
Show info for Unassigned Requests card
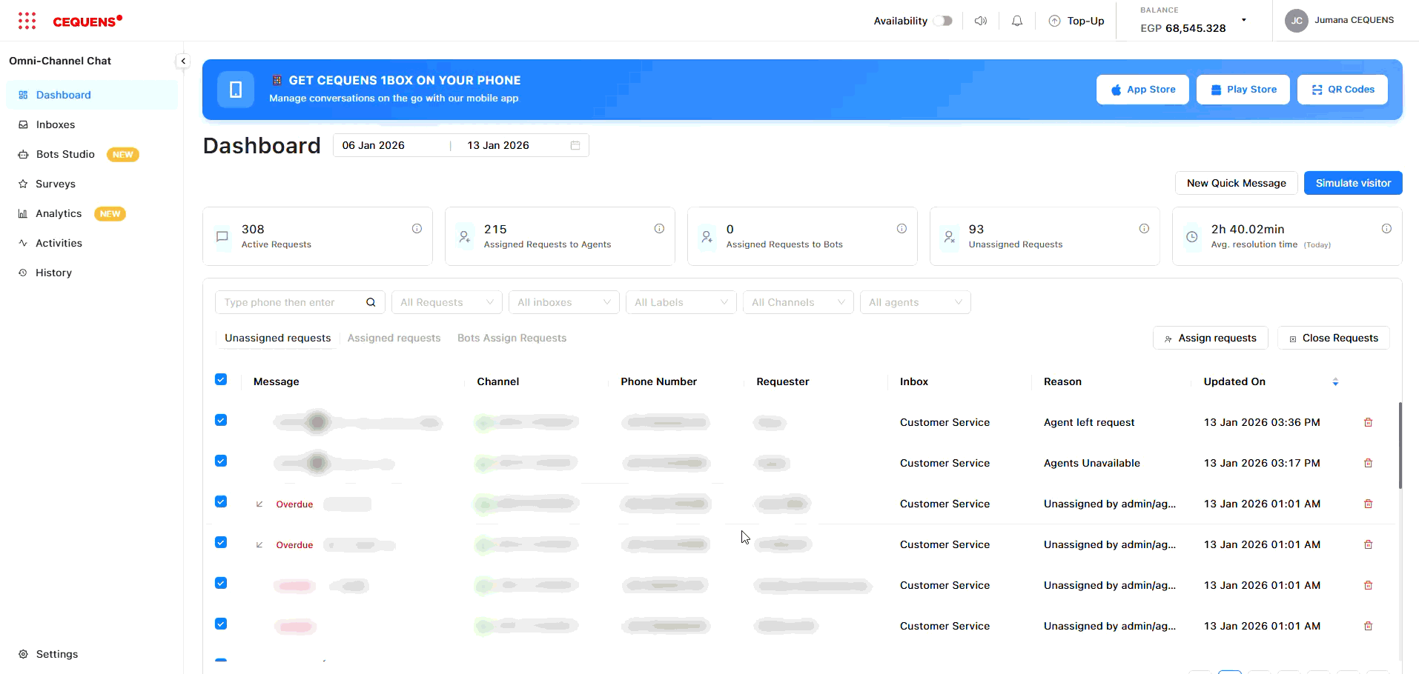(x=1144, y=229)
